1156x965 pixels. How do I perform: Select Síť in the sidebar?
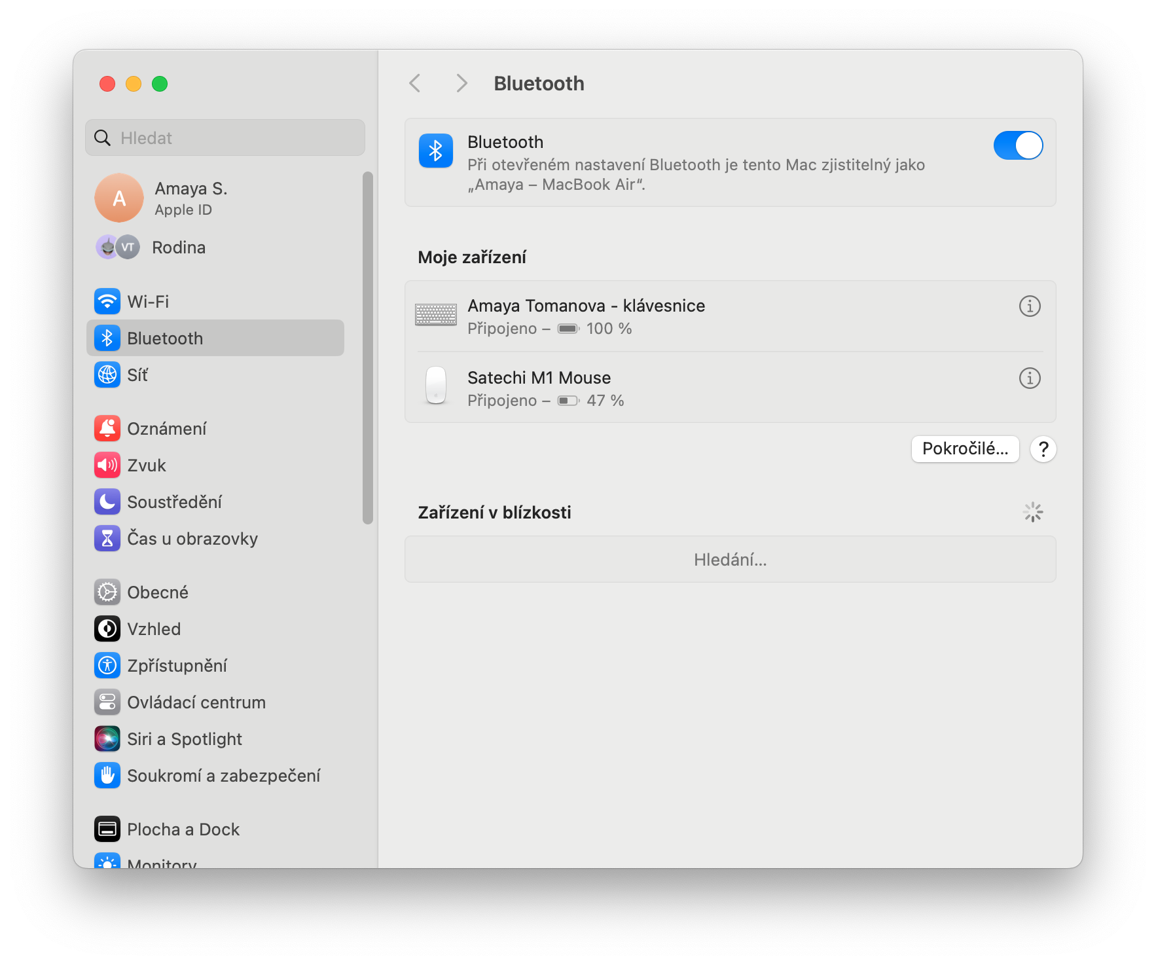pos(215,375)
